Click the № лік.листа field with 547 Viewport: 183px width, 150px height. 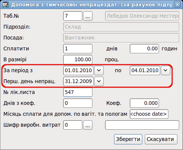coord(78,92)
